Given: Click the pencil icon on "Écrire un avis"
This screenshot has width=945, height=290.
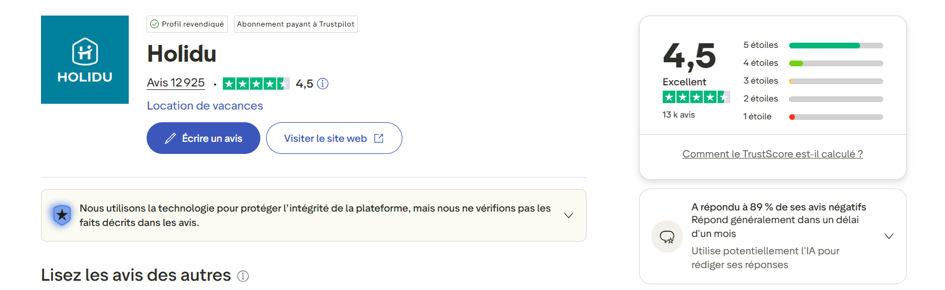Looking at the screenshot, I should click(170, 138).
